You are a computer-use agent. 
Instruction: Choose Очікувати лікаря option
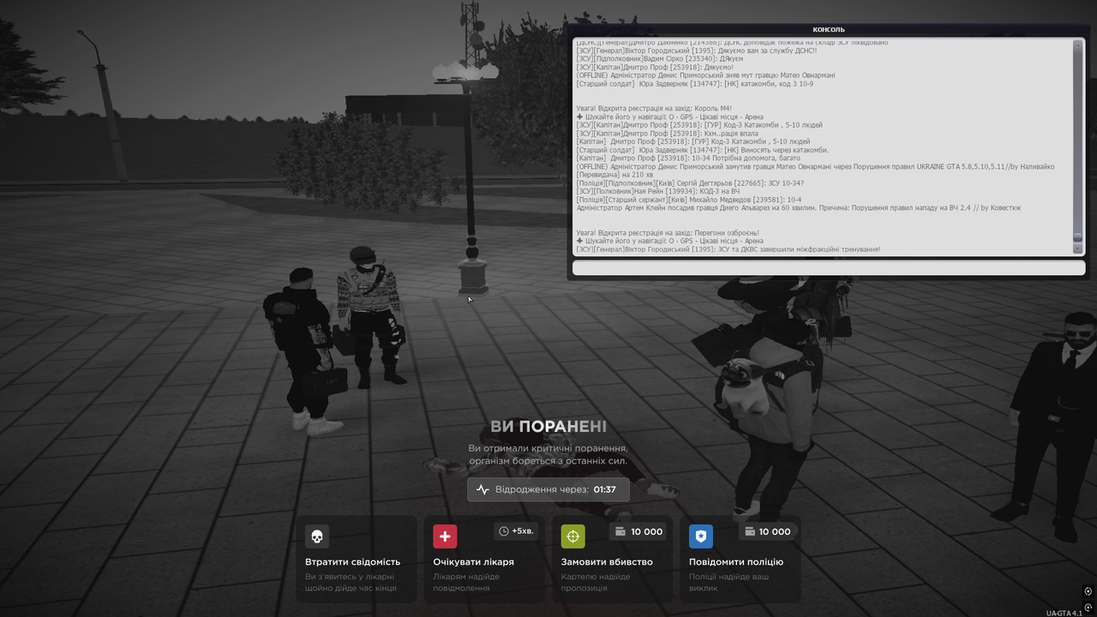point(484,559)
